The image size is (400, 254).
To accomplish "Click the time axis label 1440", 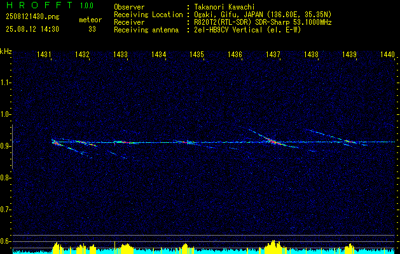I will coord(387,54).
